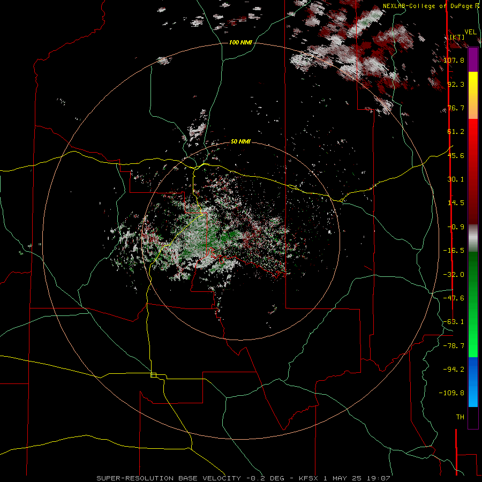This screenshot has width=482, height=482.
Task: Click the [KT] units label
Action: tap(457, 37)
